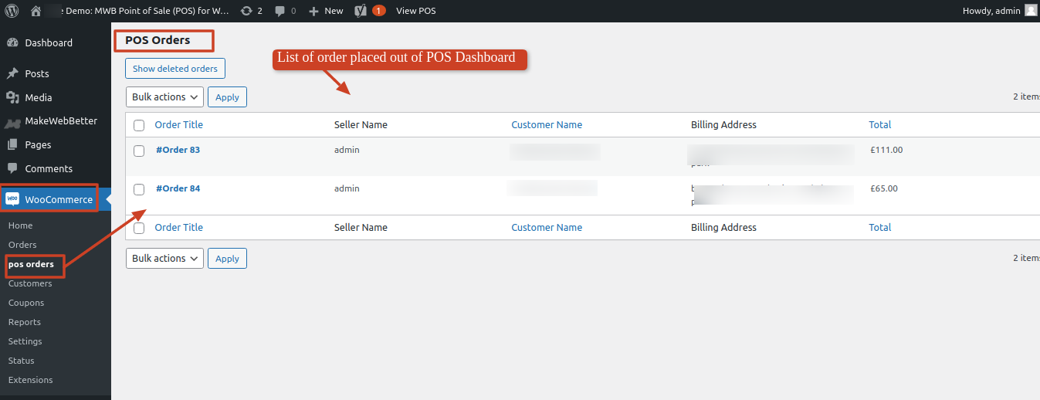1040x400 pixels.
Task: Click the £111.00 total value
Action: click(886, 150)
